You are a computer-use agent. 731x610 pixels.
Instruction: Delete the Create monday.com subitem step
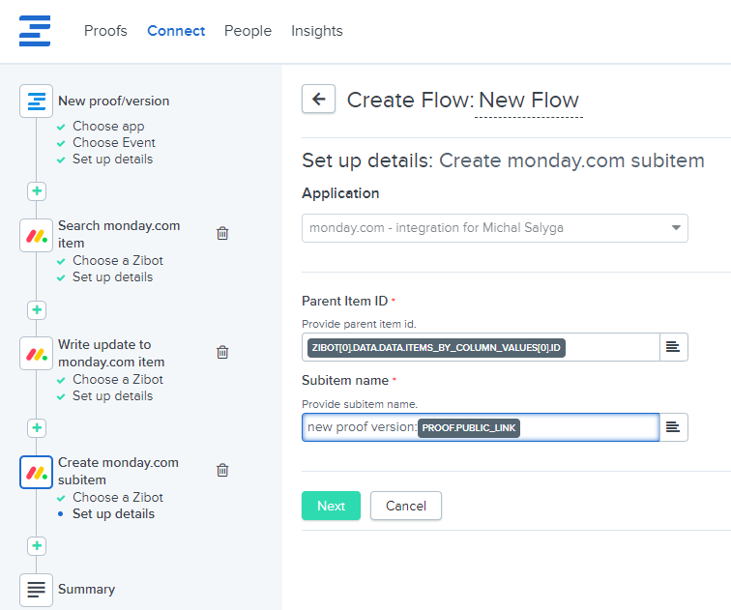tap(222, 470)
